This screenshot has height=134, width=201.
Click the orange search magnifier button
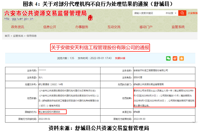182,13
